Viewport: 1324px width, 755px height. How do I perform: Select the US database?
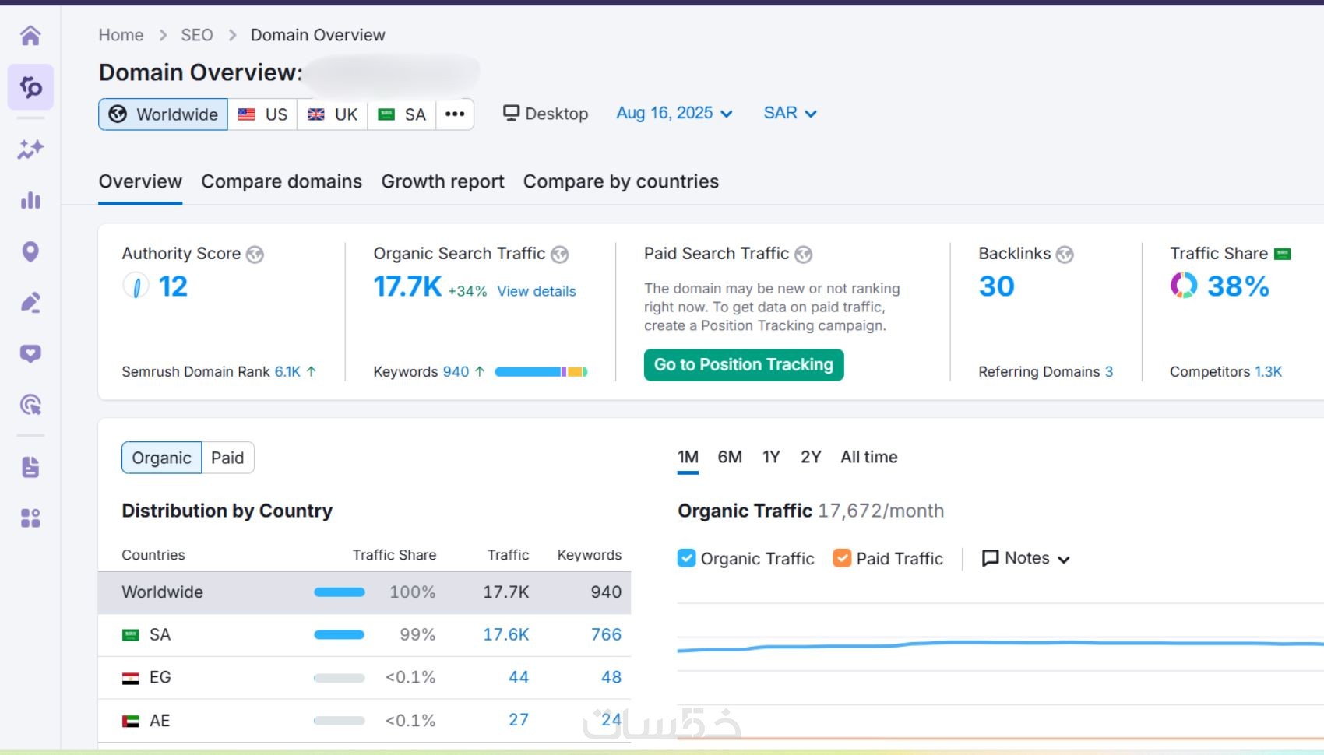[262, 114]
